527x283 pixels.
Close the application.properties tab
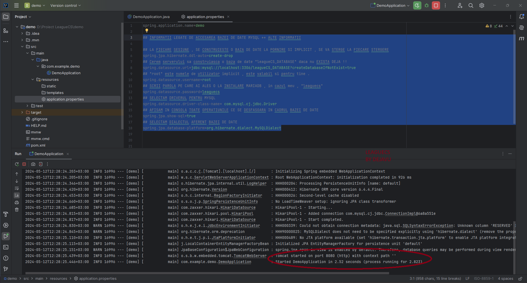coord(228,17)
